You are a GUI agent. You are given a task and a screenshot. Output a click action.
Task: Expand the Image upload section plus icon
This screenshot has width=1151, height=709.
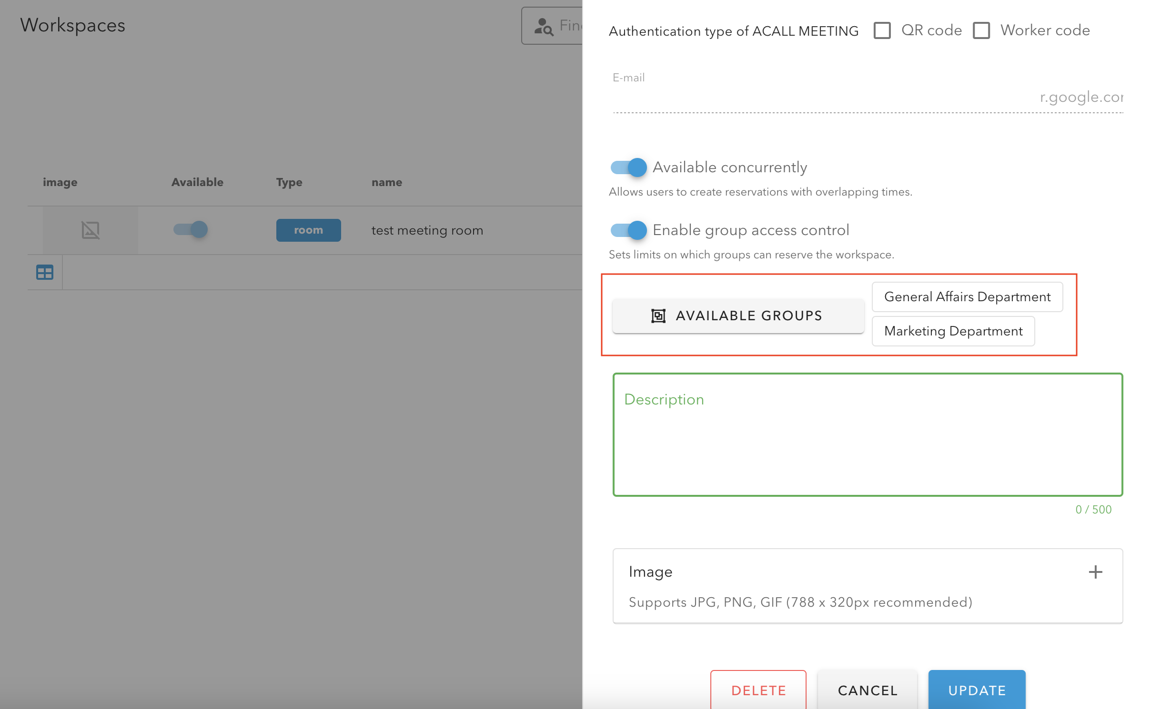tap(1095, 572)
